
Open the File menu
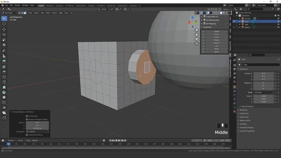pyautogui.click(x=7, y=5)
